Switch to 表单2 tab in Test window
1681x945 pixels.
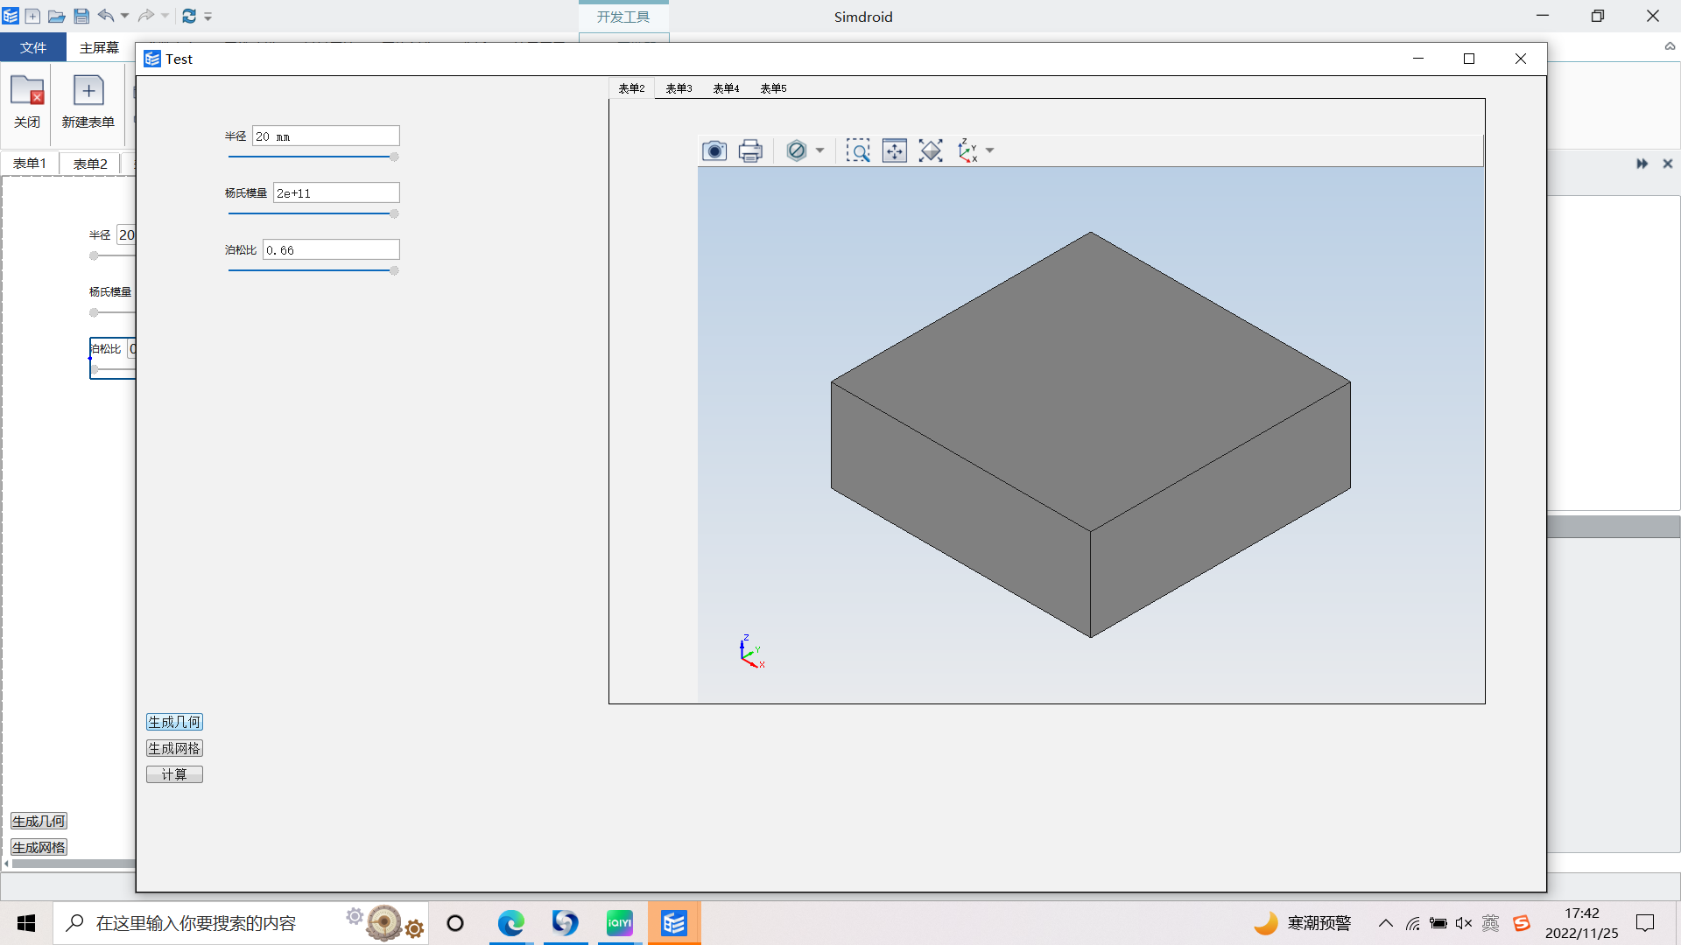pyautogui.click(x=631, y=88)
